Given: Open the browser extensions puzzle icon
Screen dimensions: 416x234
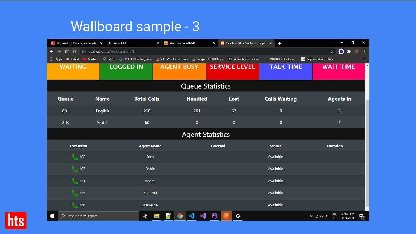Looking at the screenshot, I should point(349,51).
